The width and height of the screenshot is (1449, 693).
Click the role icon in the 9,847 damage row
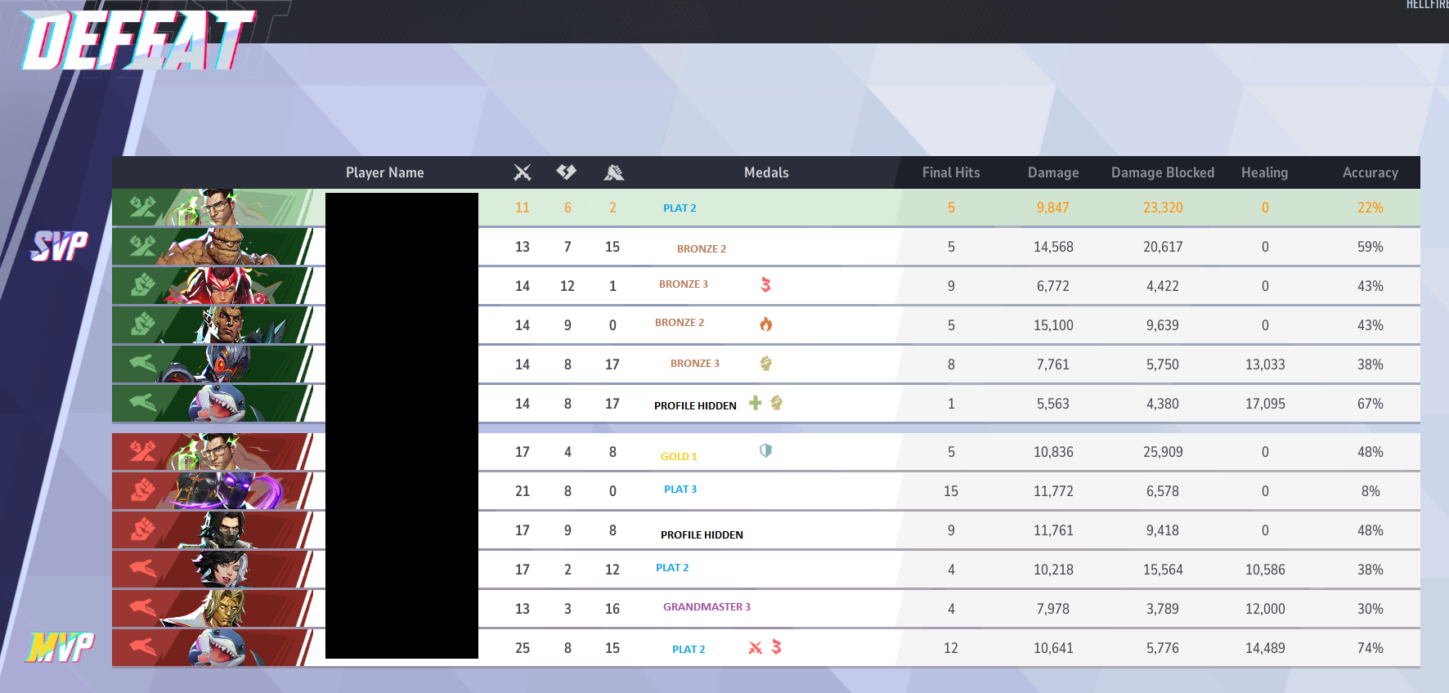coord(142,207)
